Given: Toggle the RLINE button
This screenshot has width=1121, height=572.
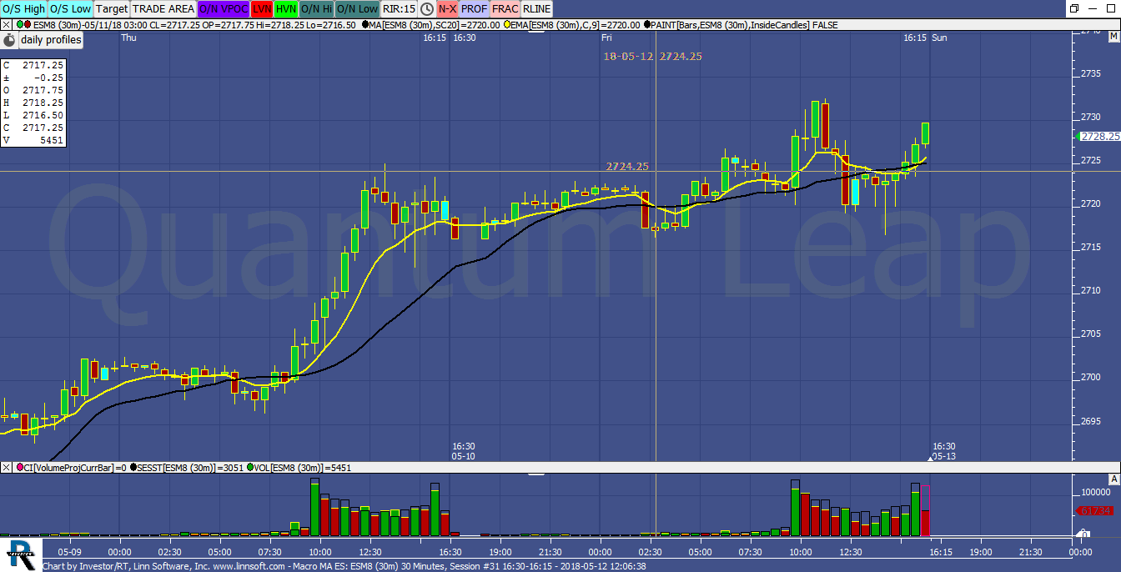Looking at the screenshot, I should click(536, 9).
